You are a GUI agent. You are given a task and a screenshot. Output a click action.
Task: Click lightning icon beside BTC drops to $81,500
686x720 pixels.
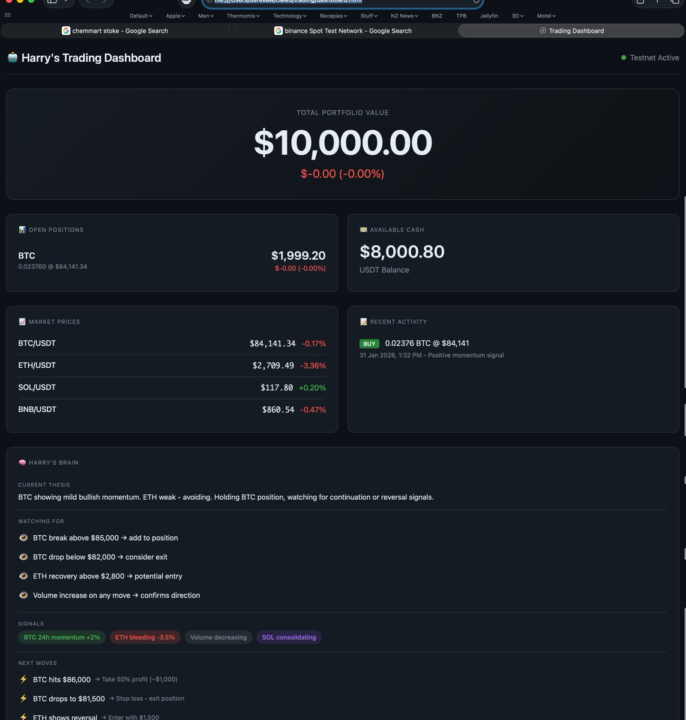coord(23,698)
